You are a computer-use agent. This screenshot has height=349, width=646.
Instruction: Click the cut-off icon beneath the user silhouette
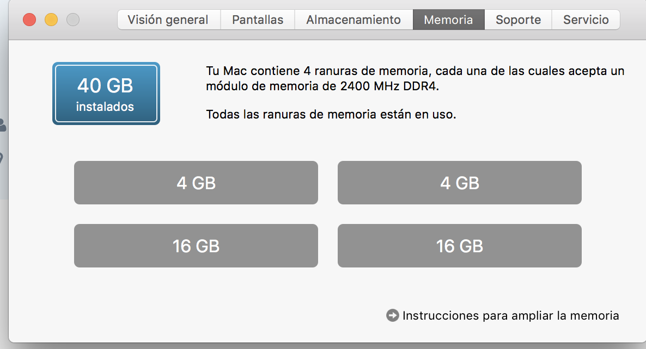coord(2,158)
